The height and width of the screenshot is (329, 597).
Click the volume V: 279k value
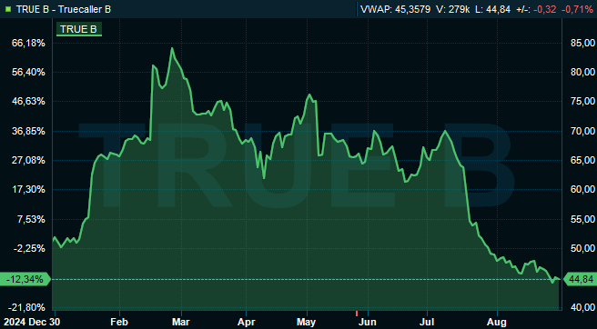click(x=453, y=9)
